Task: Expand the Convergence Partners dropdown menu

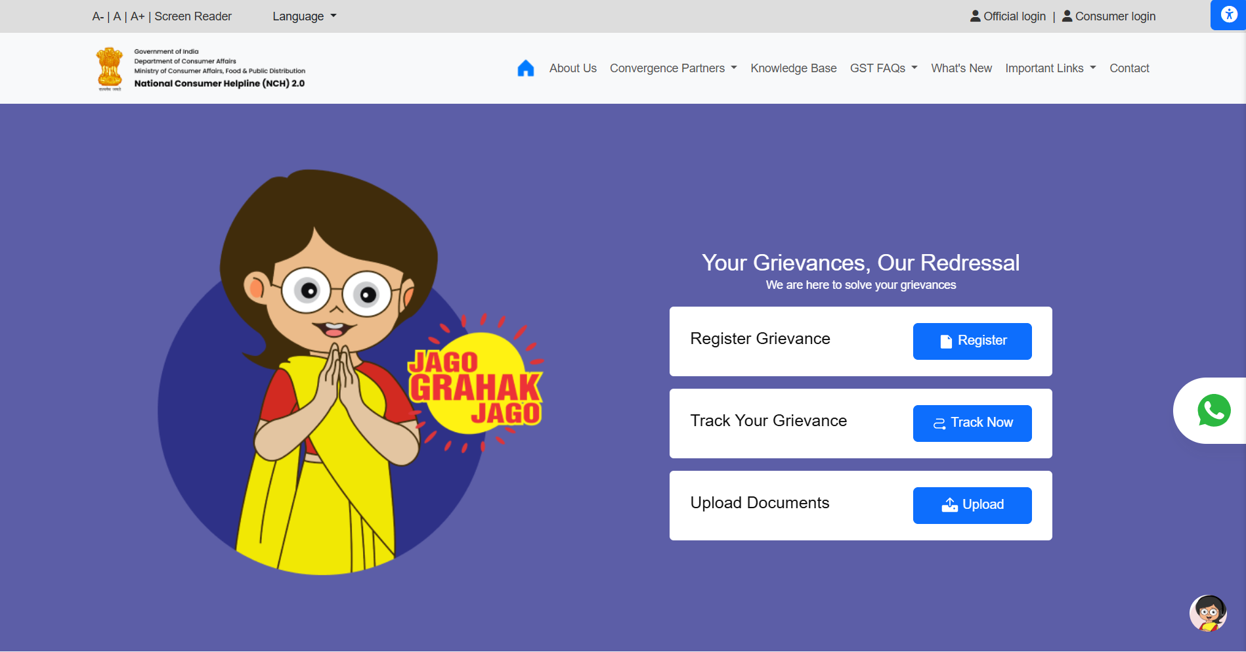Action: coord(673,68)
